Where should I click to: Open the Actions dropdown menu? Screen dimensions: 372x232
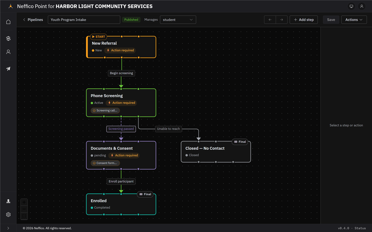354,20
